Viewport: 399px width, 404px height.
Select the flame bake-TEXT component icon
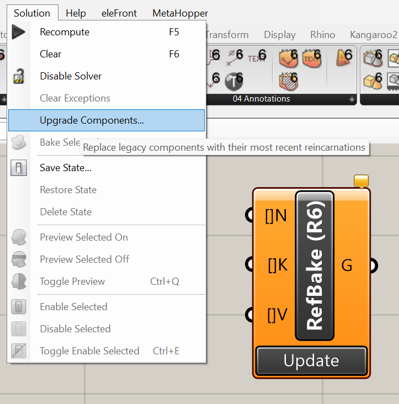tap(312, 58)
